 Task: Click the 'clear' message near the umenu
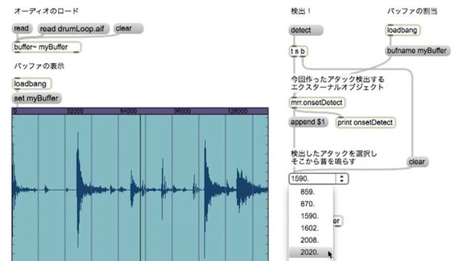(x=418, y=162)
